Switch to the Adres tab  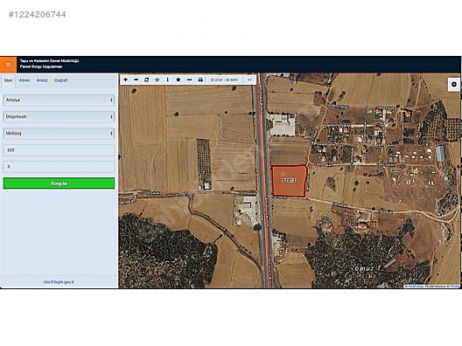click(x=24, y=80)
